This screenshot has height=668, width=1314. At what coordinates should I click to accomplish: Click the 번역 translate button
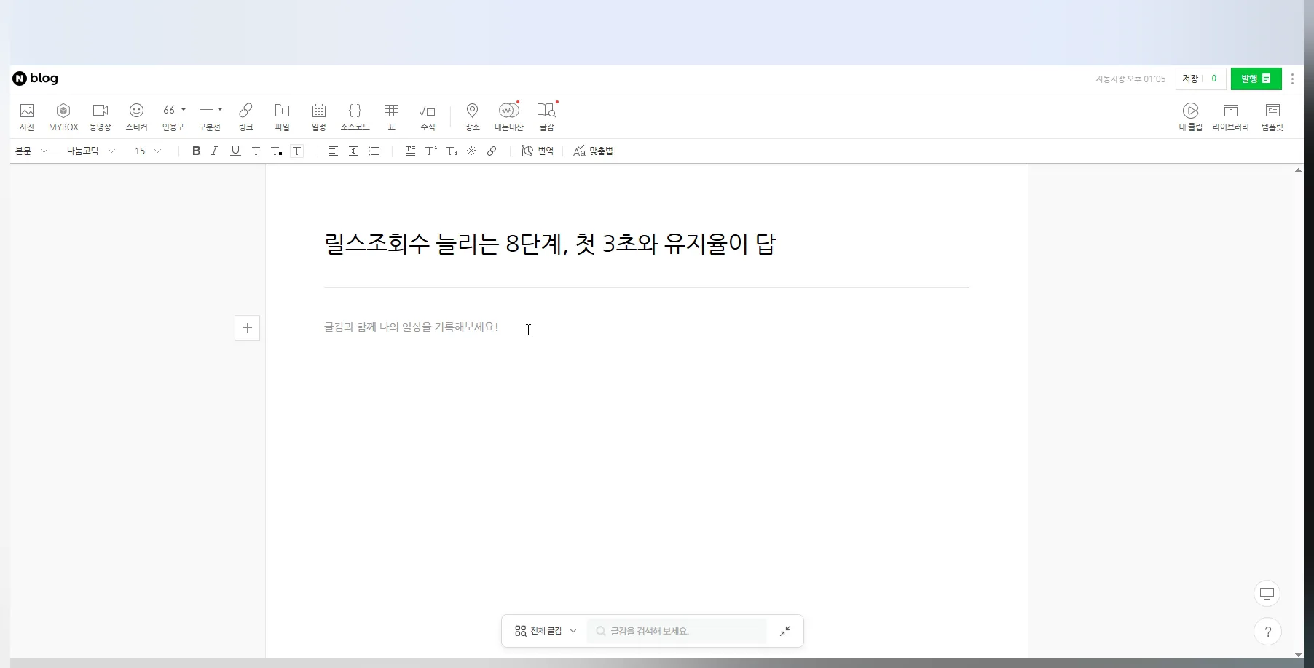point(538,151)
